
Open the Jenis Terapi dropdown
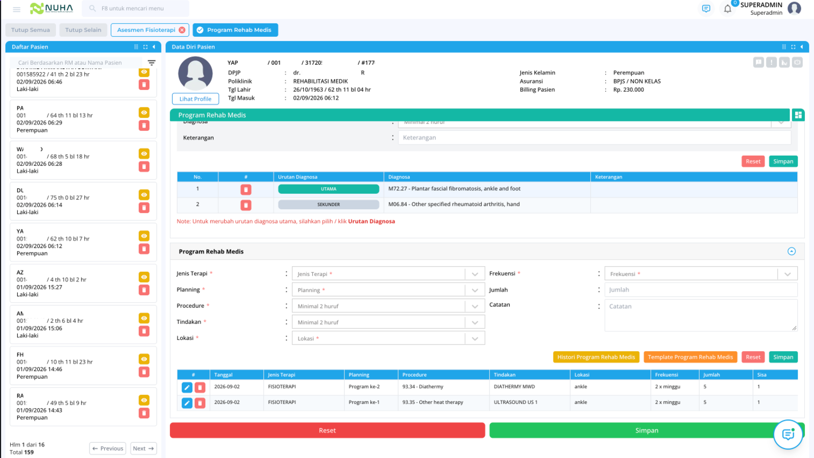click(388, 274)
